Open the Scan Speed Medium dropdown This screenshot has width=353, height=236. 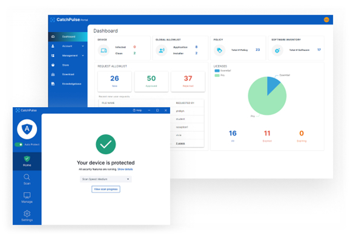click(105, 179)
